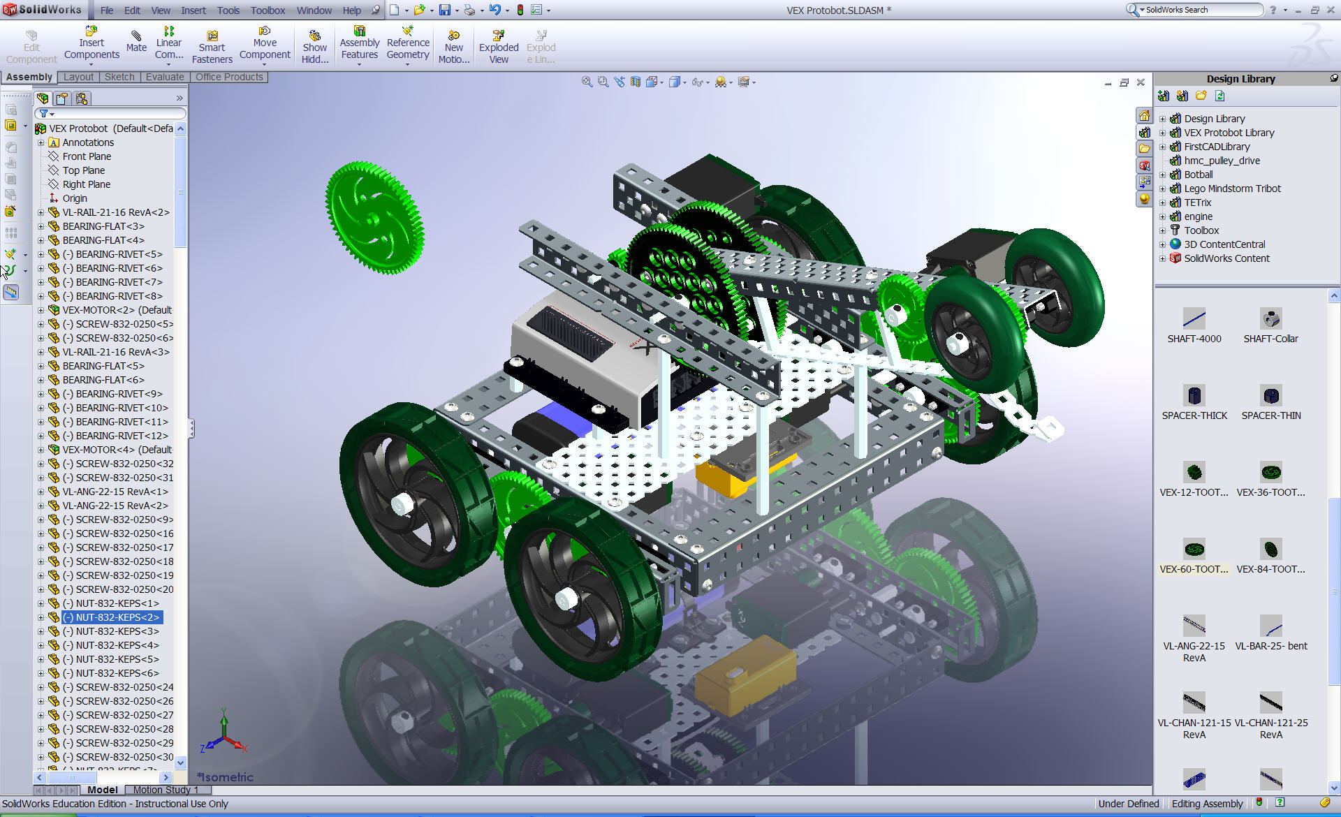
Task: Open the Appearances task pane tab
Action: click(x=1144, y=199)
